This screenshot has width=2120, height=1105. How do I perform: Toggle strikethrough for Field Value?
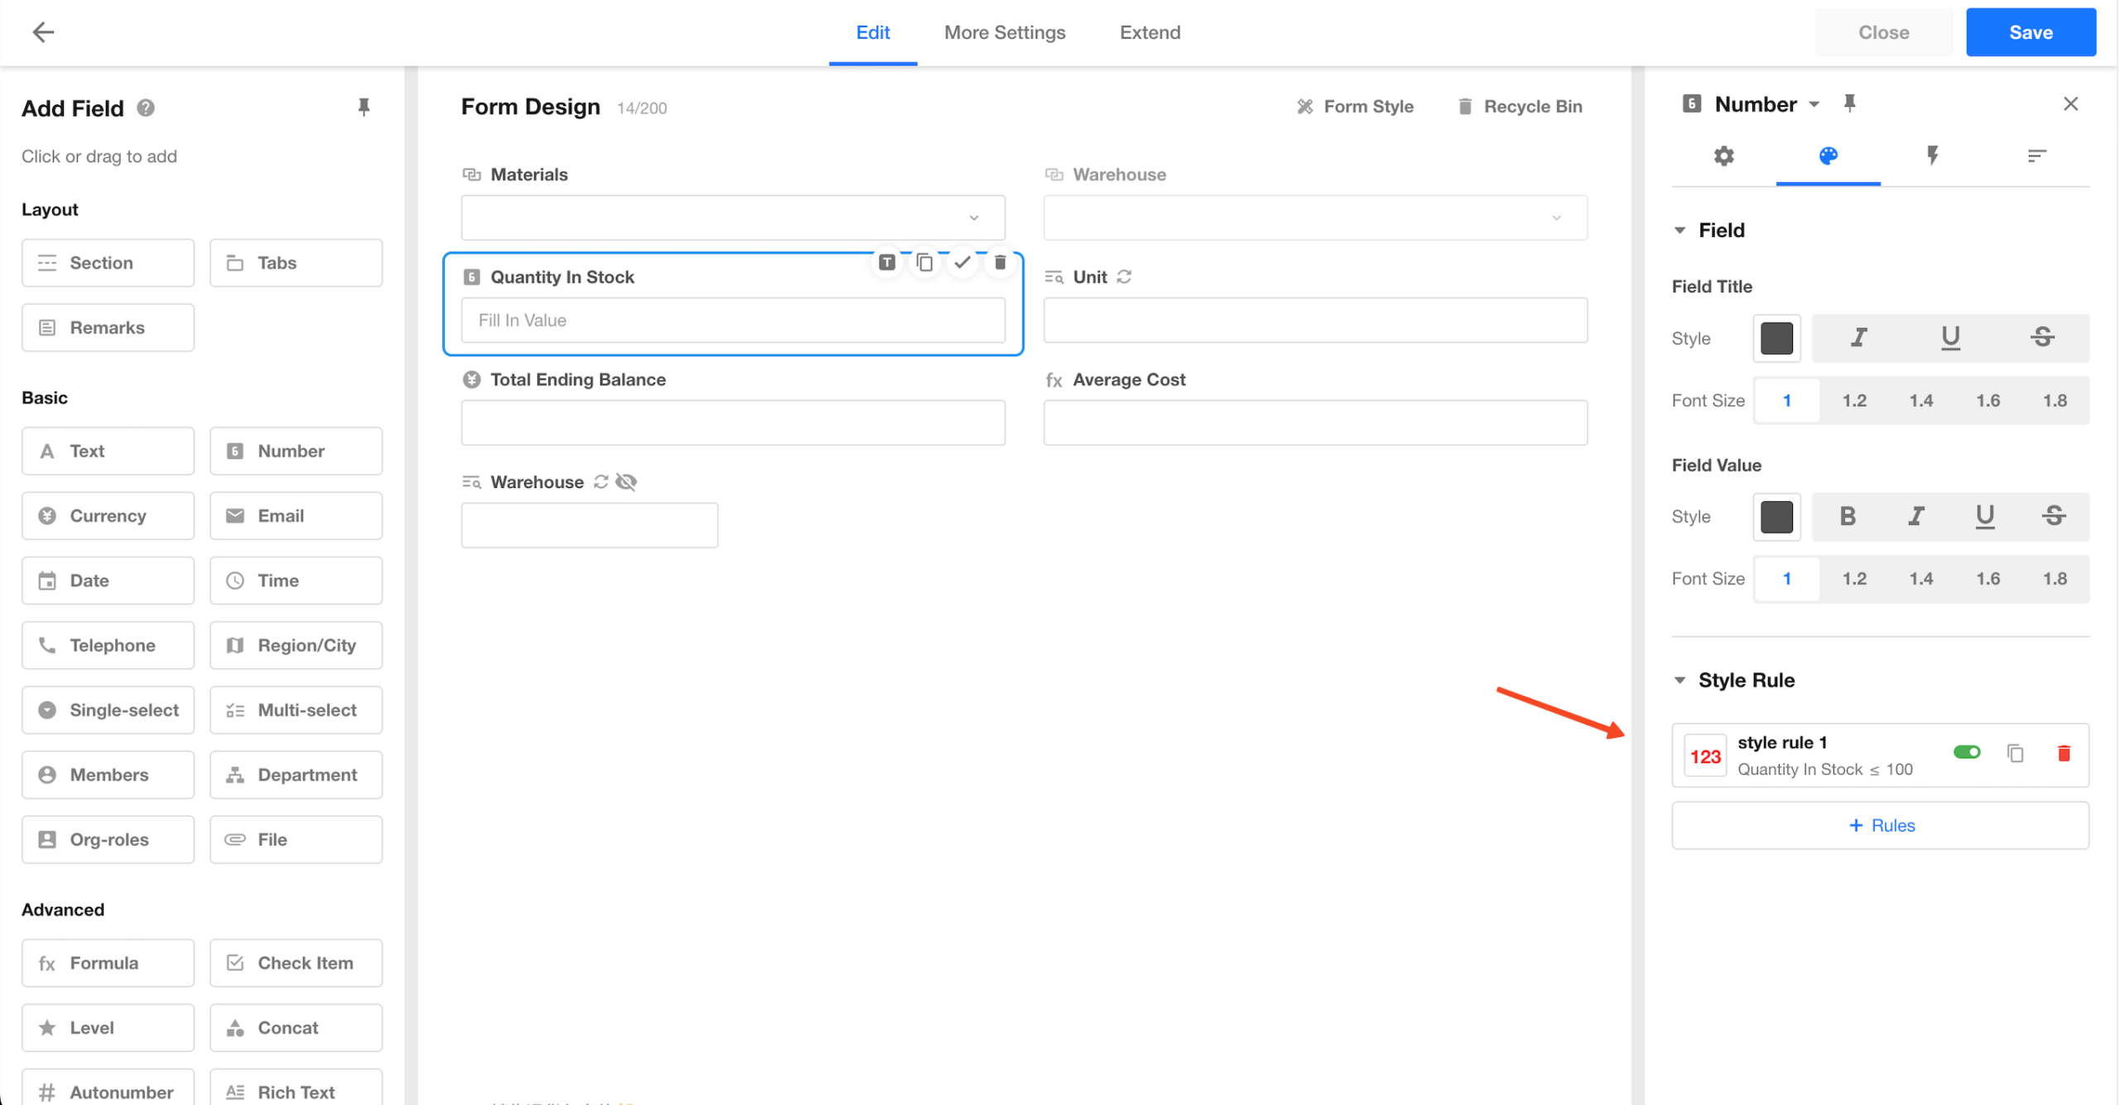(x=2053, y=516)
